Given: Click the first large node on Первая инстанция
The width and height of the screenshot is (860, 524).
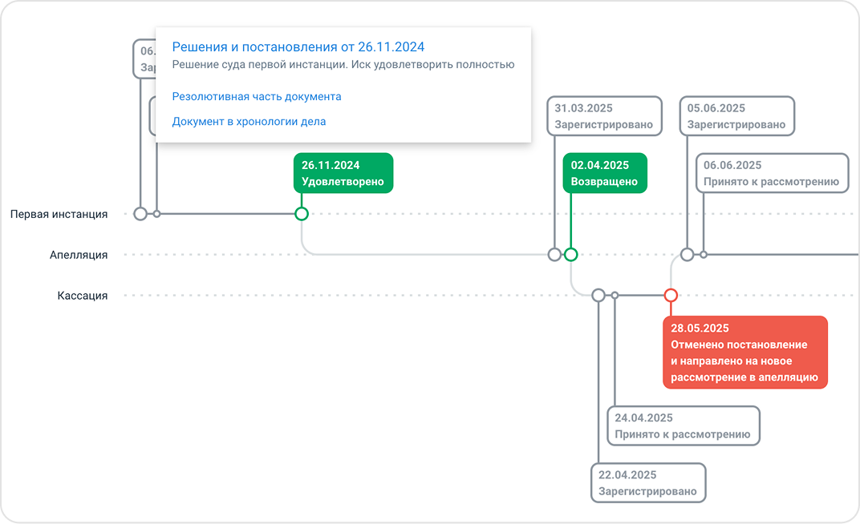Looking at the screenshot, I should coord(140,214).
